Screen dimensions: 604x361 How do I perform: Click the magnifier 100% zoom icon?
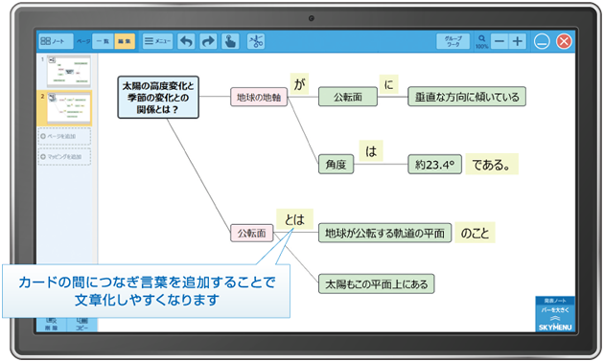[x=481, y=41]
